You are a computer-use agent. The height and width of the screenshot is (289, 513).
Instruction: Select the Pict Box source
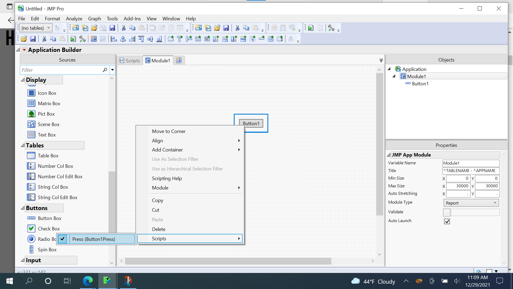click(x=46, y=114)
